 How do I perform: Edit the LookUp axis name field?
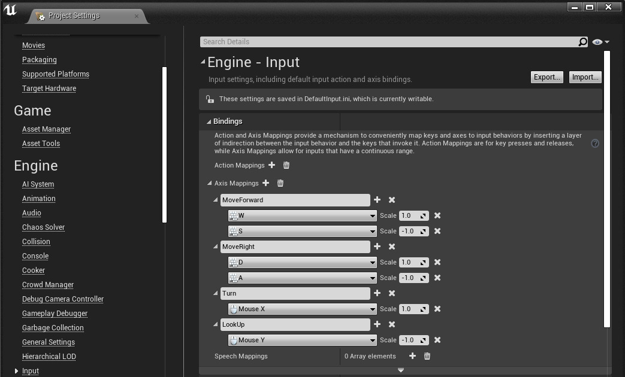click(x=295, y=324)
